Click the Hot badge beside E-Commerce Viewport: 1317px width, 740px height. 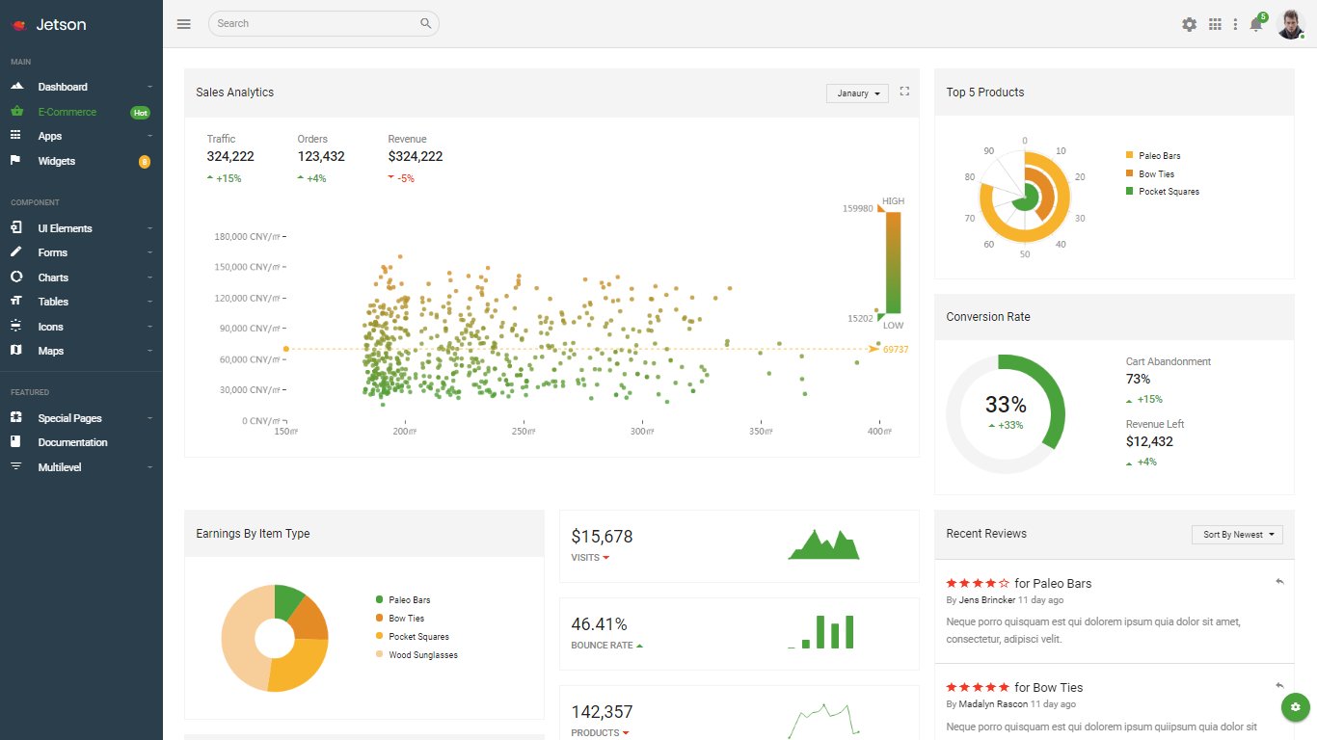(140, 112)
